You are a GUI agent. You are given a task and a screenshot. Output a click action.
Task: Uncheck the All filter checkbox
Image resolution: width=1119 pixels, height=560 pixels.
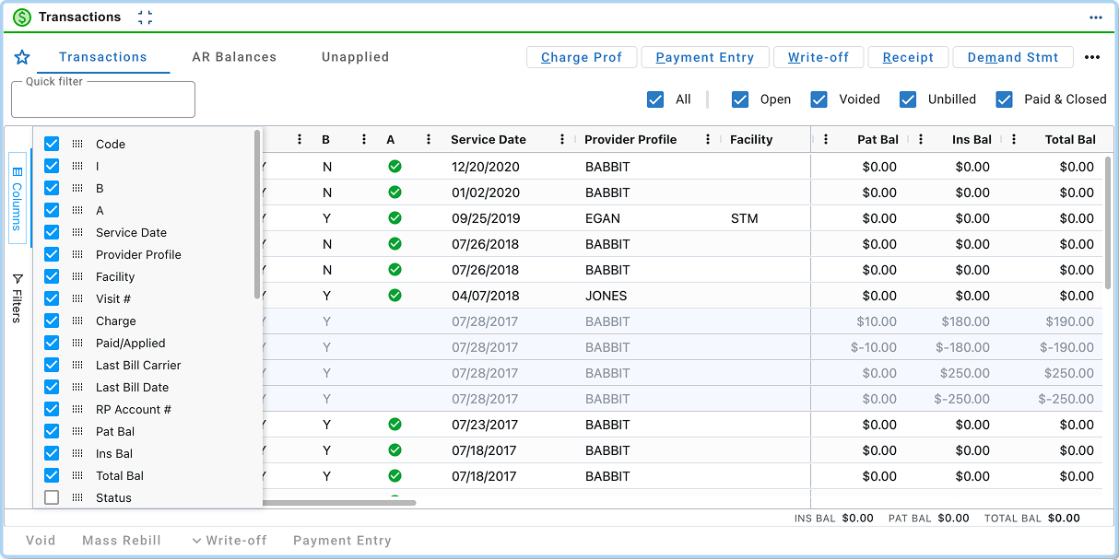pos(655,99)
